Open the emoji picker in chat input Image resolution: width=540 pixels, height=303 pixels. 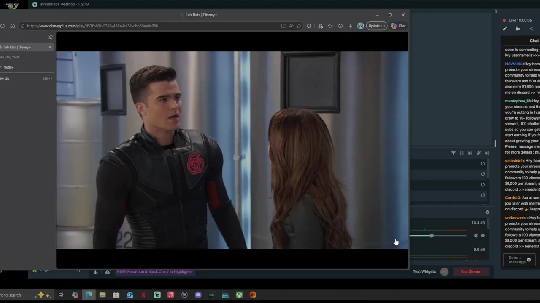click(x=529, y=260)
